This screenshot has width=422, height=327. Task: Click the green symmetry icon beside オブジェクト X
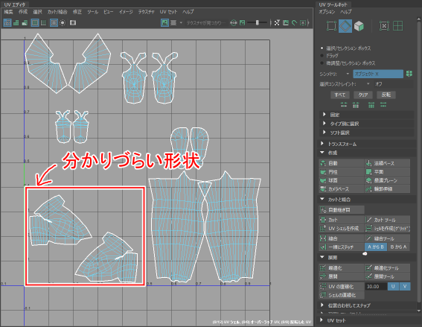pos(409,74)
